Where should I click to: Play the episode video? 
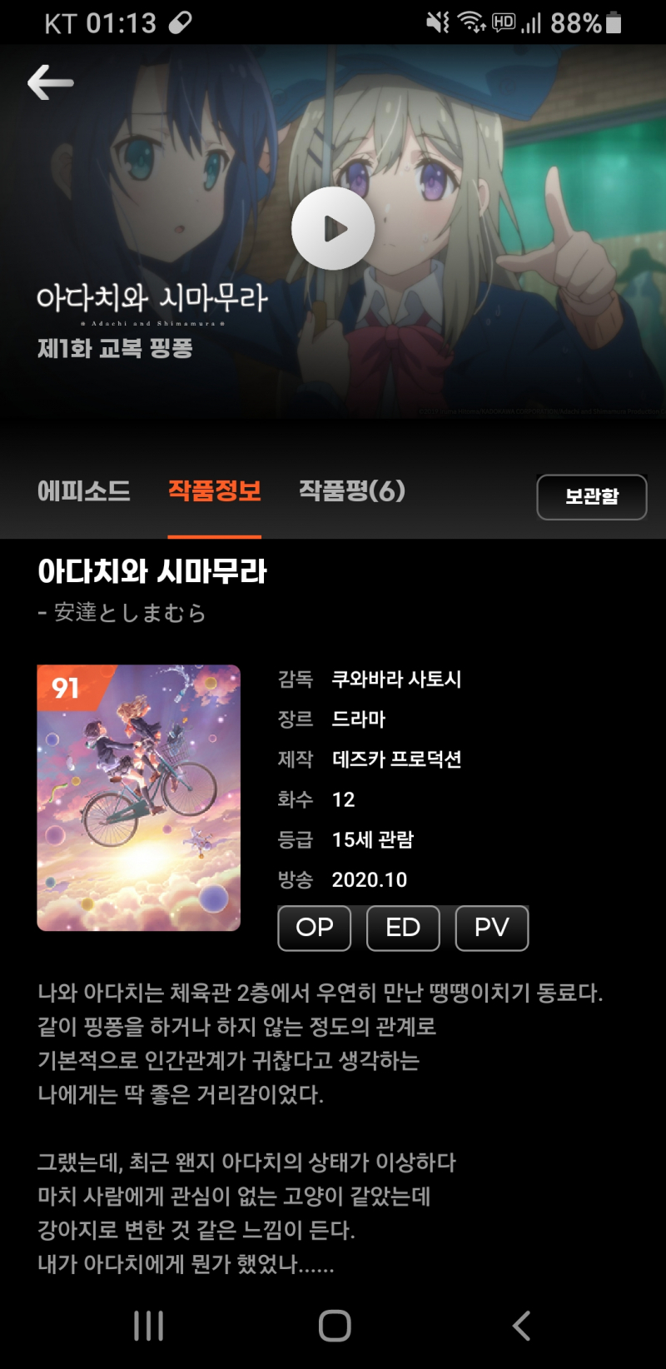tap(333, 228)
